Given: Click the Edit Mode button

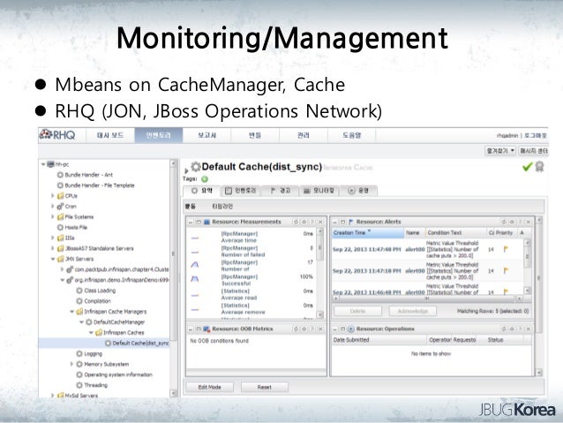Looking at the screenshot, I should pos(210,387).
